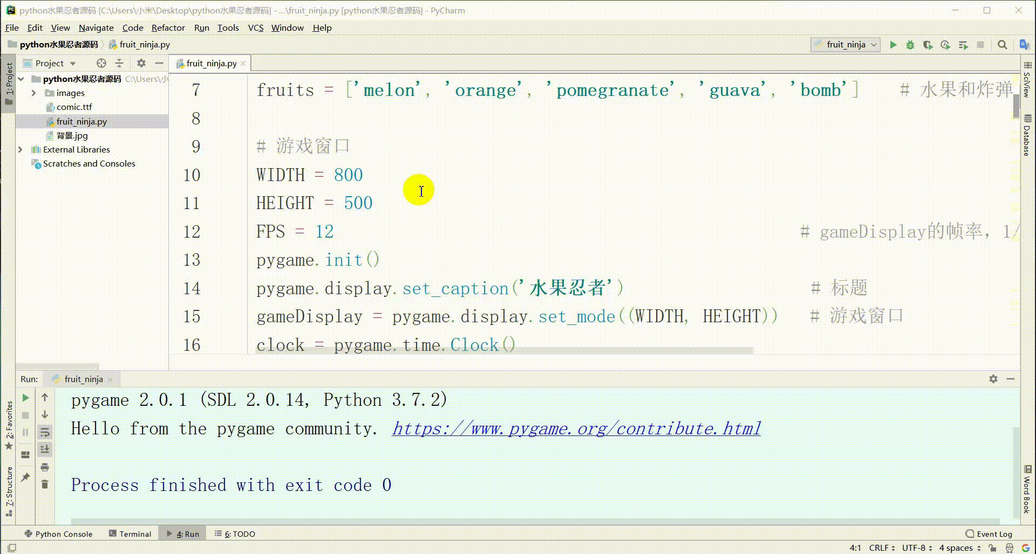This screenshot has height=554, width=1036.
Task: Open the Refactor menu
Action: (x=168, y=27)
